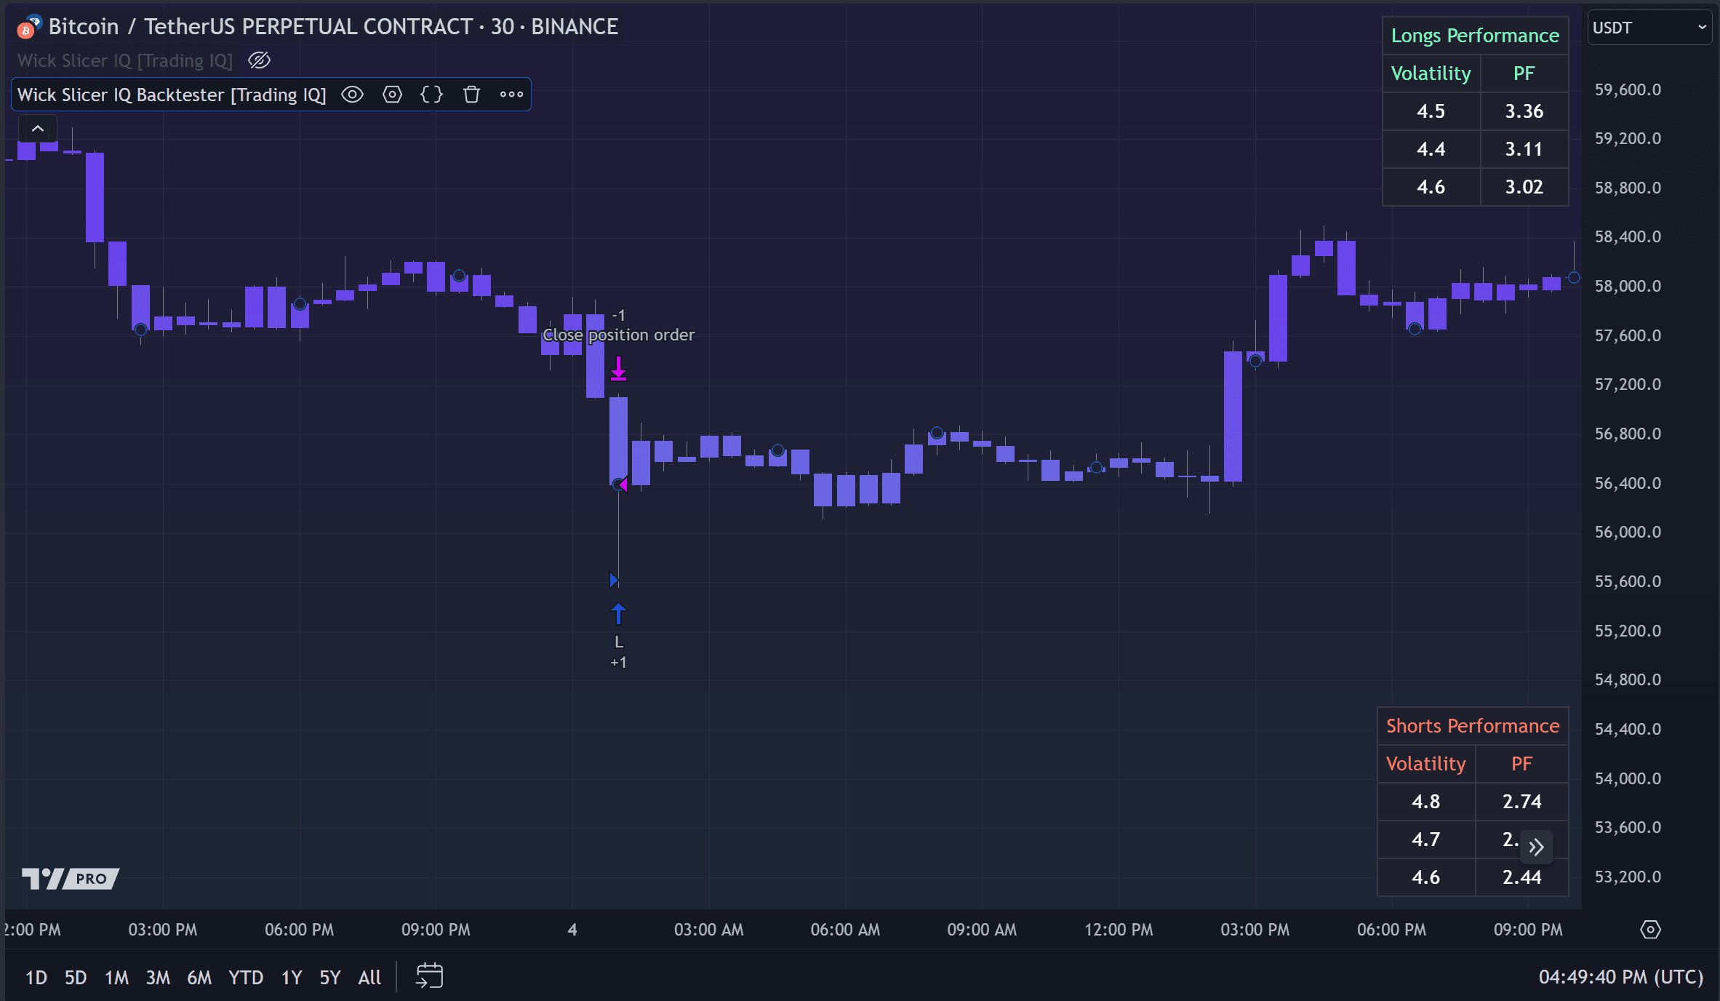This screenshot has width=1720, height=1001.
Task: Open the USDT currency dropdown
Action: tap(1649, 28)
